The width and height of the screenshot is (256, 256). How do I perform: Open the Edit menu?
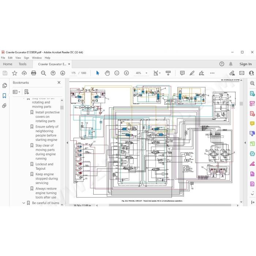[x=10, y=58]
